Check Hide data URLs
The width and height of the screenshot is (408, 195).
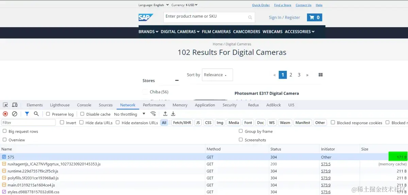coord(82,122)
